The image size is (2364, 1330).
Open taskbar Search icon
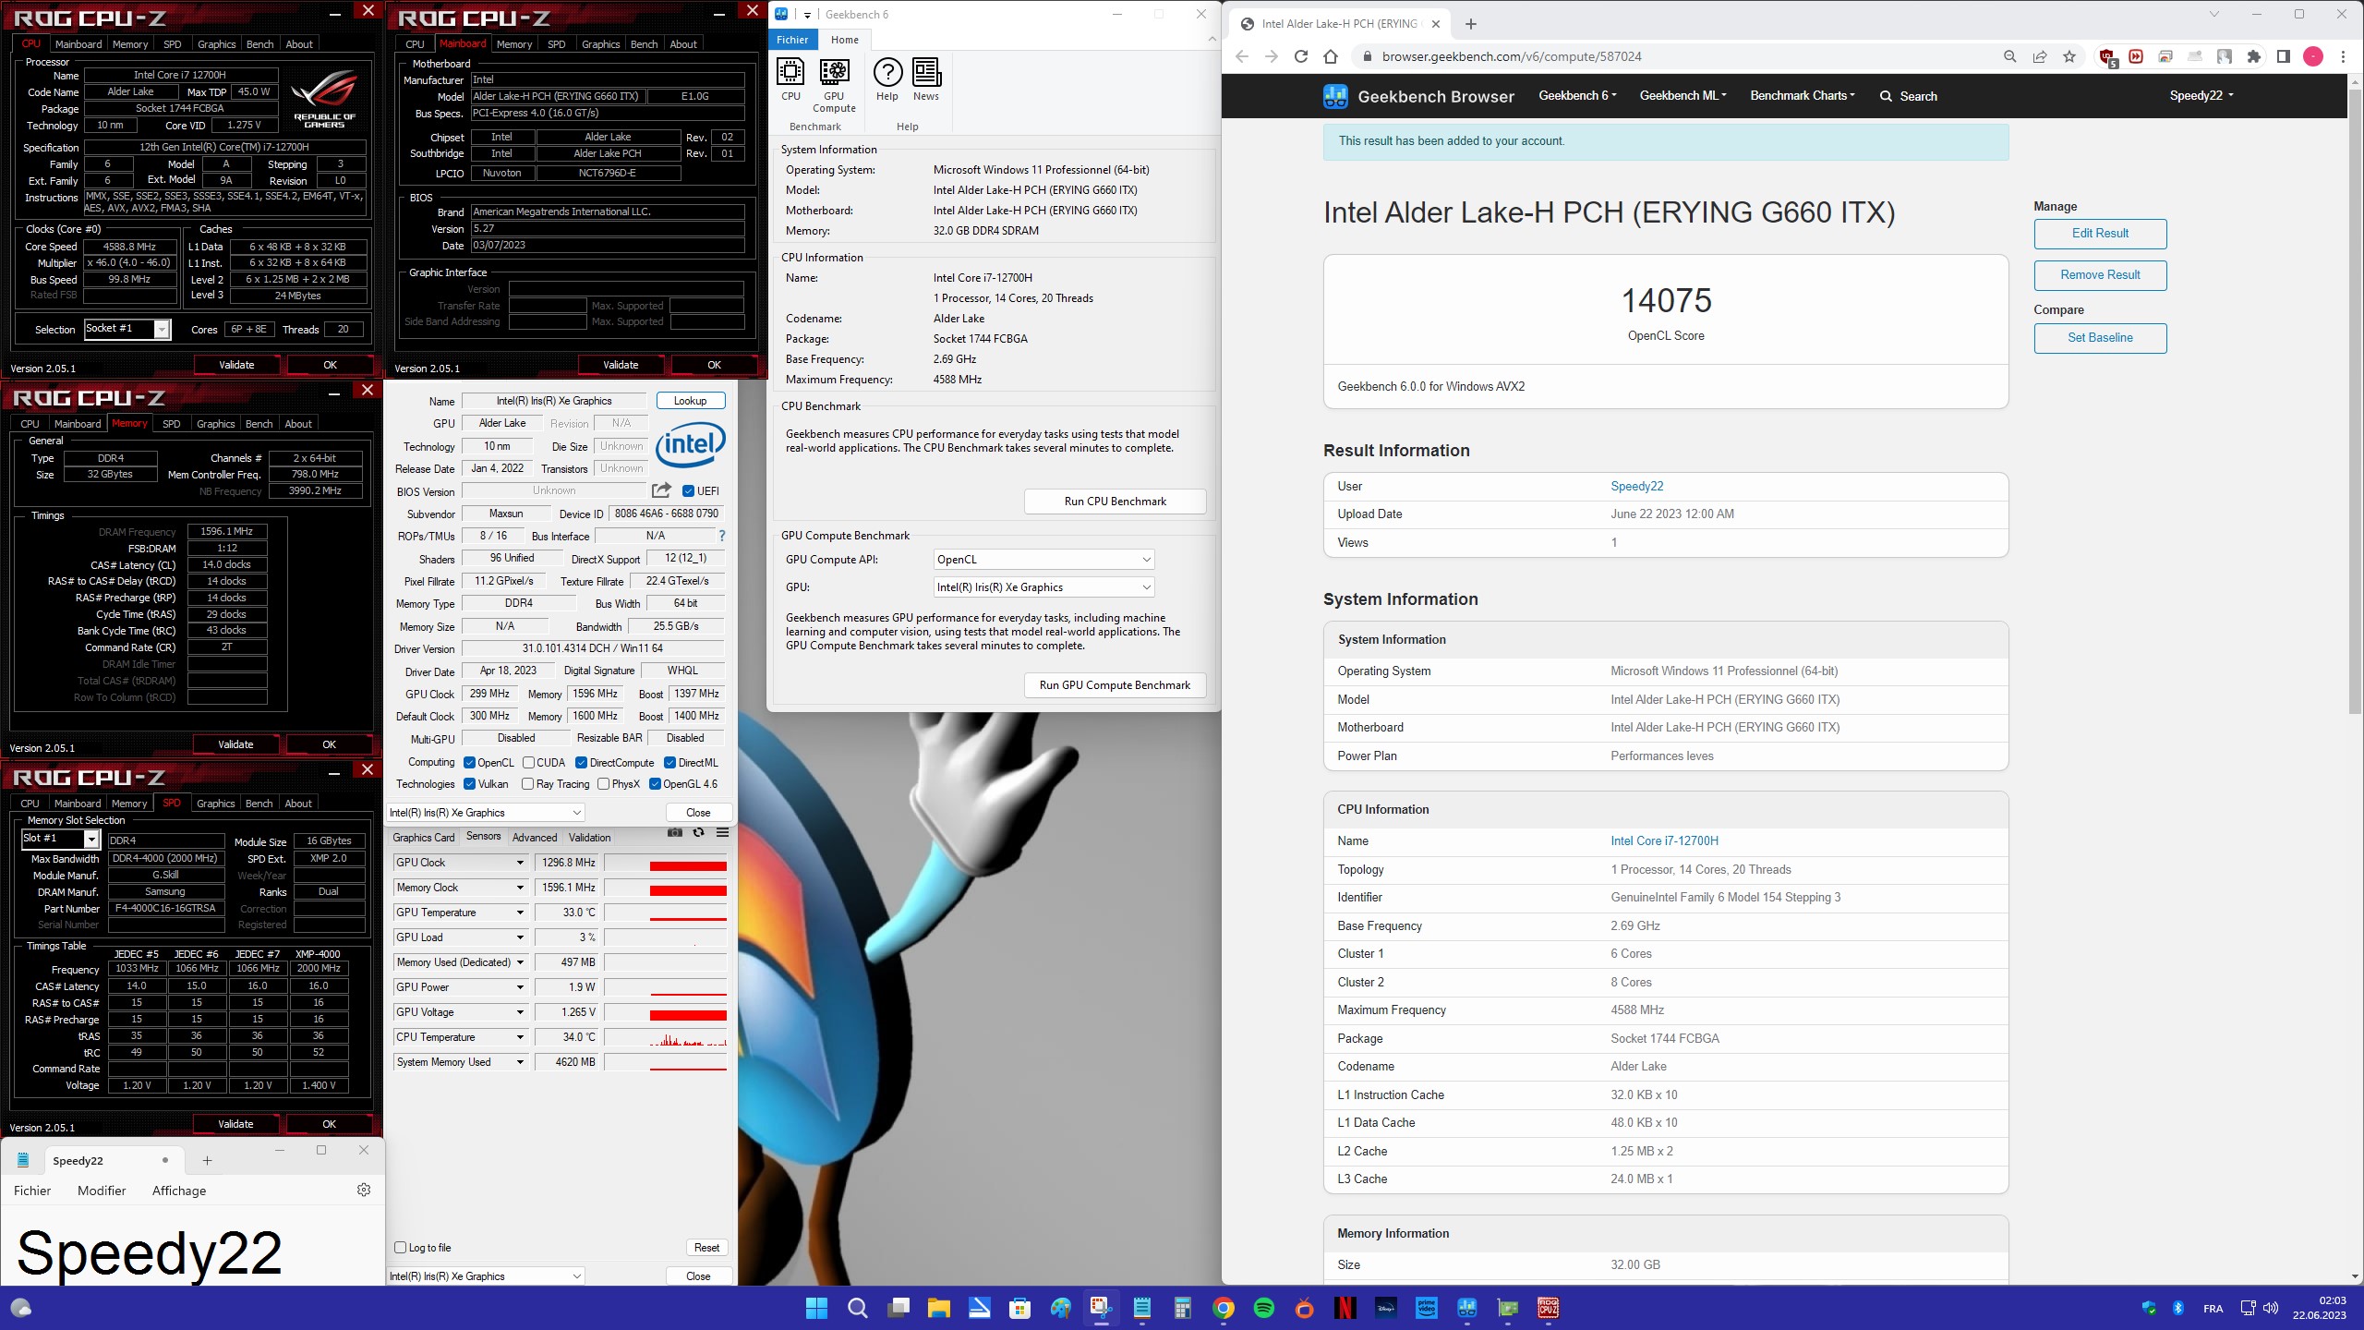coord(857,1308)
